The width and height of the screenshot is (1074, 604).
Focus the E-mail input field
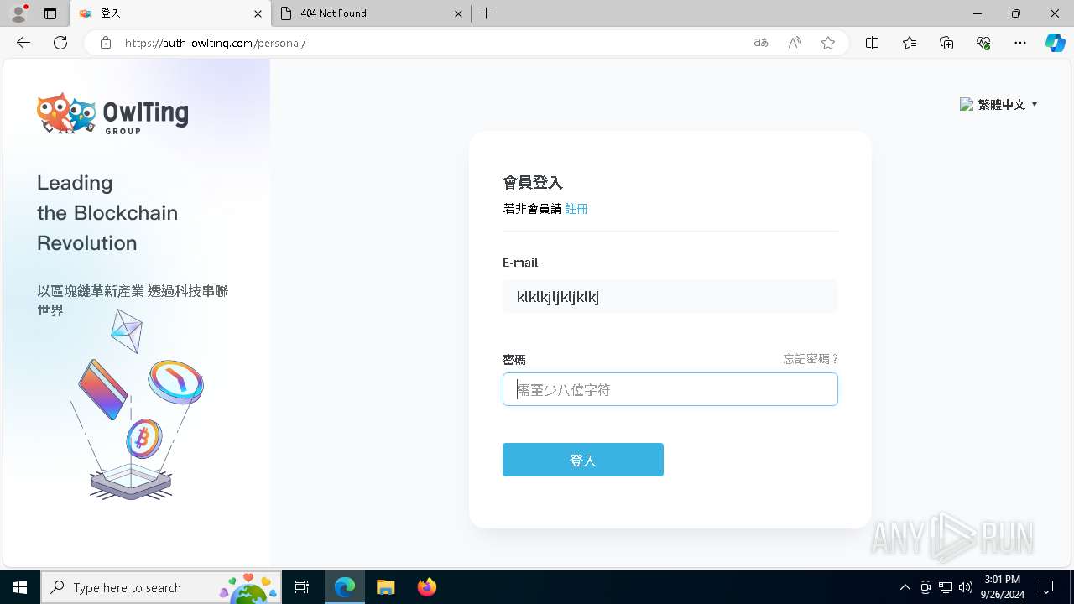click(x=670, y=296)
